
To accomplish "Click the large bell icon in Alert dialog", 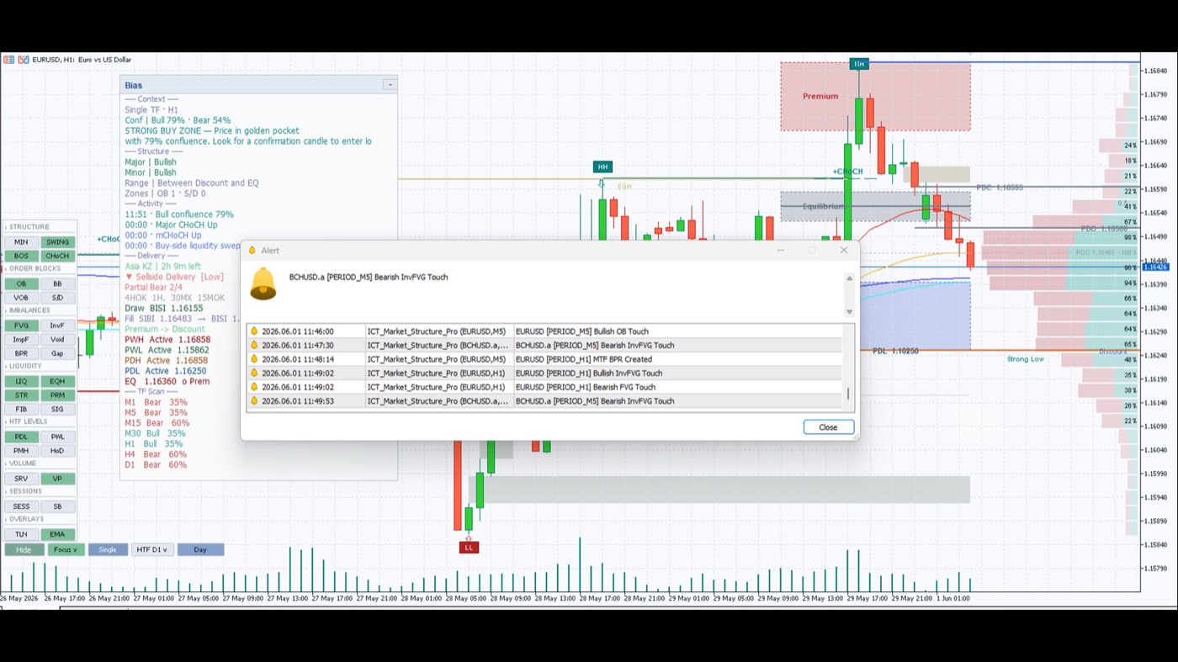I will point(263,284).
